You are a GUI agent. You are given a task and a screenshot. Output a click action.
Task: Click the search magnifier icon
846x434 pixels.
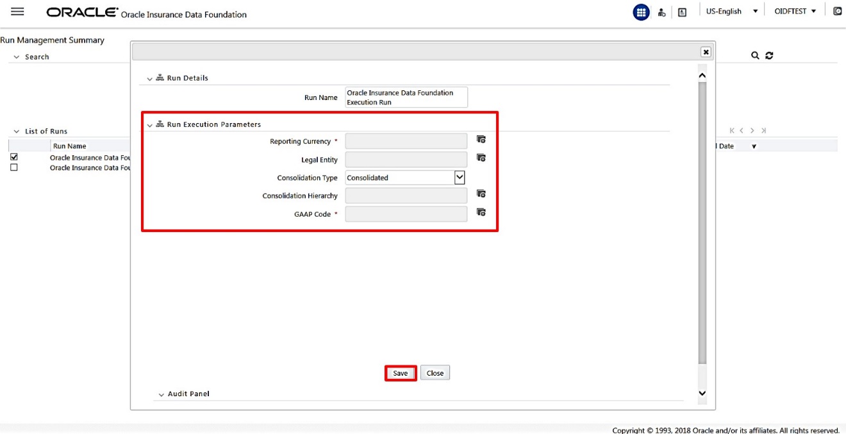[x=756, y=56]
